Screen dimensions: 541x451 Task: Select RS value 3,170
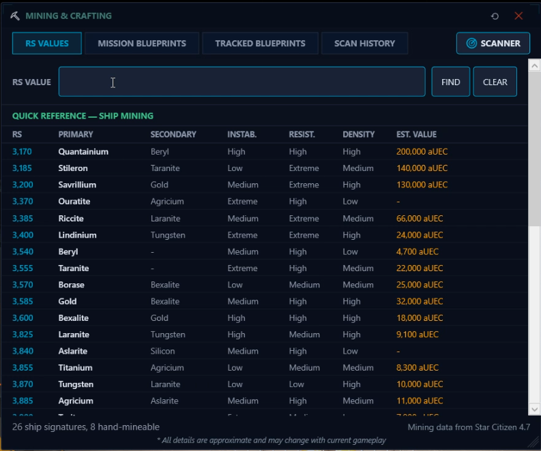point(22,152)
